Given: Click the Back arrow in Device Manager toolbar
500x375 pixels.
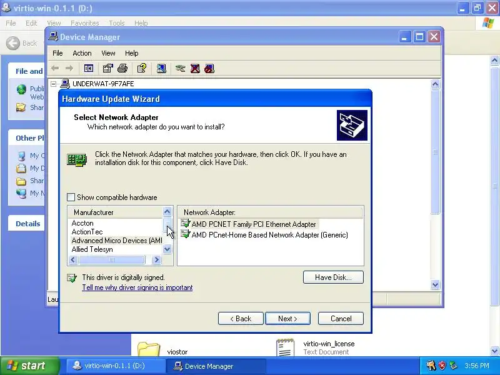Looking at the screenshot, I should [x=55, y=68].
